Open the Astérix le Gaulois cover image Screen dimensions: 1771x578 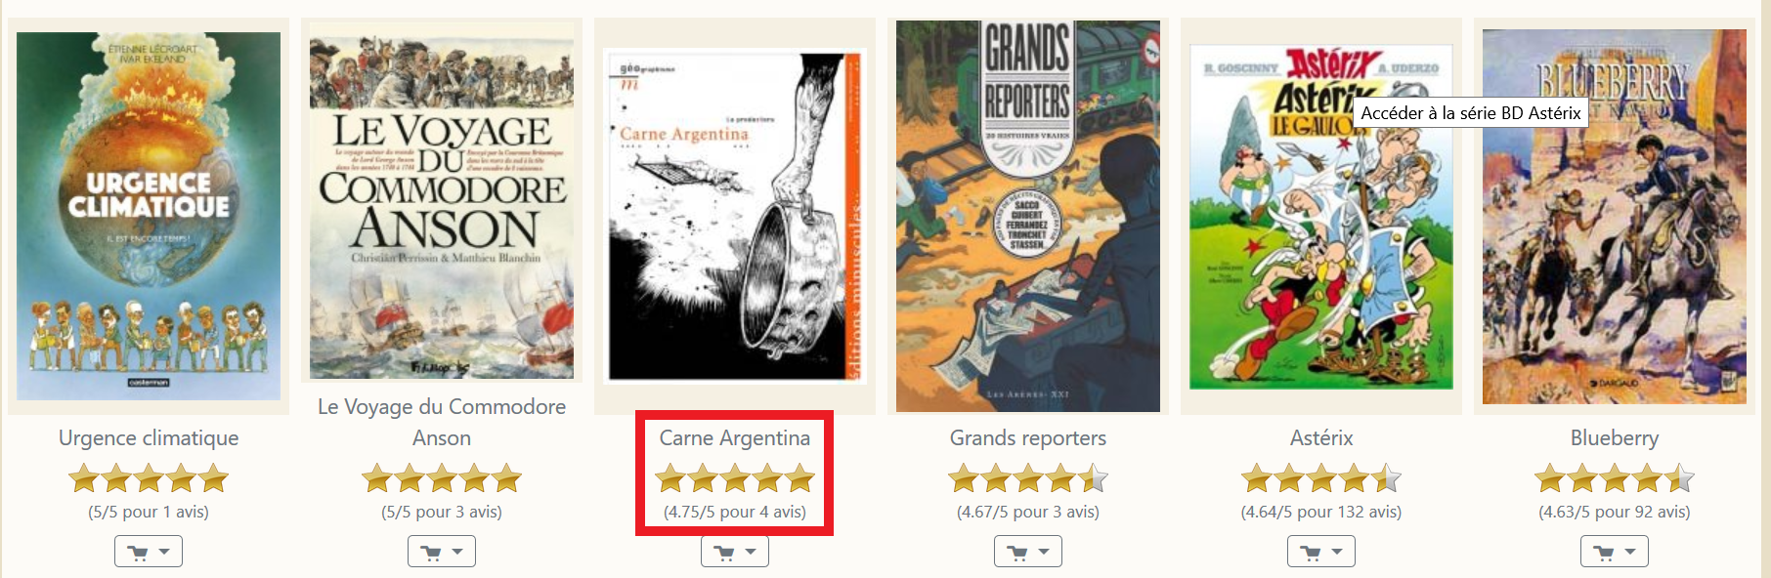(1321, 216)
